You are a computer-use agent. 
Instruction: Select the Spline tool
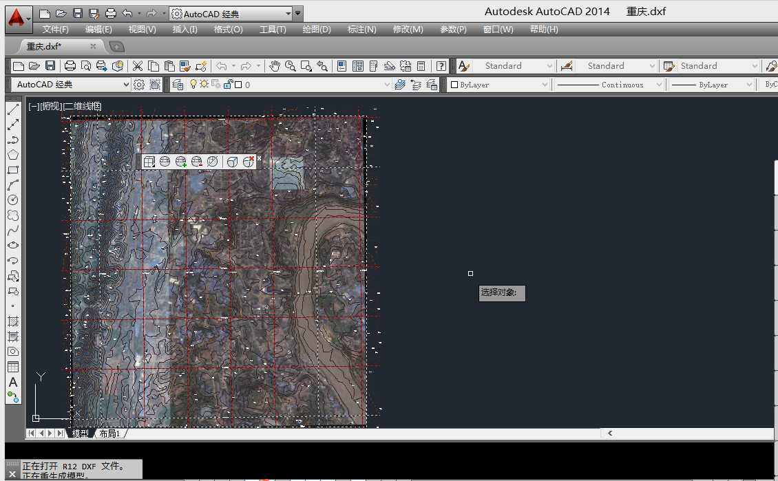click(x=13, y=230)
